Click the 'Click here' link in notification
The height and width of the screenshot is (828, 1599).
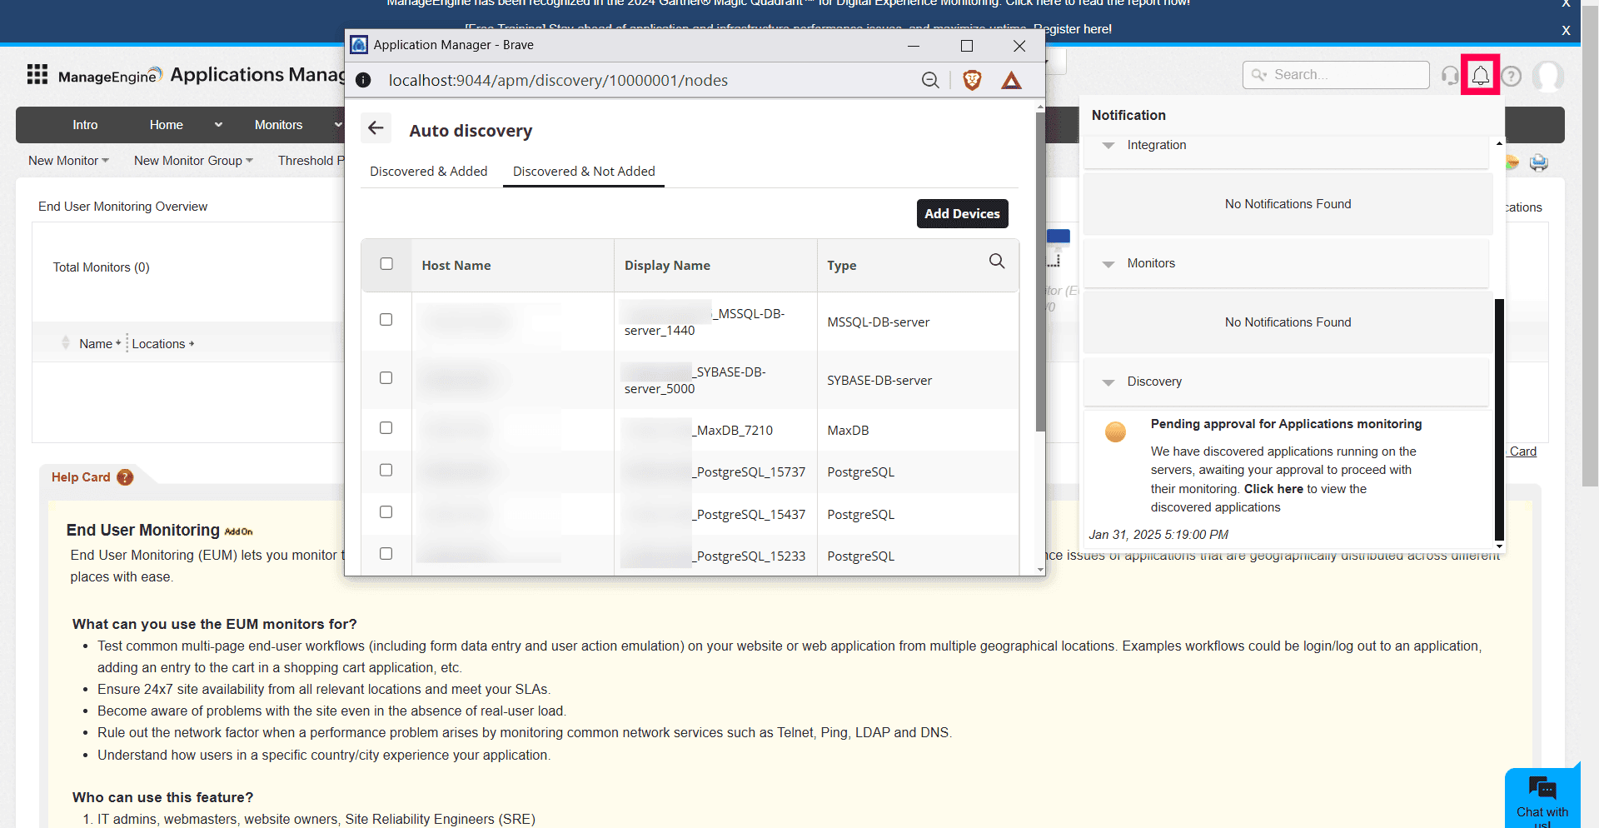[x=1273, y=489]
